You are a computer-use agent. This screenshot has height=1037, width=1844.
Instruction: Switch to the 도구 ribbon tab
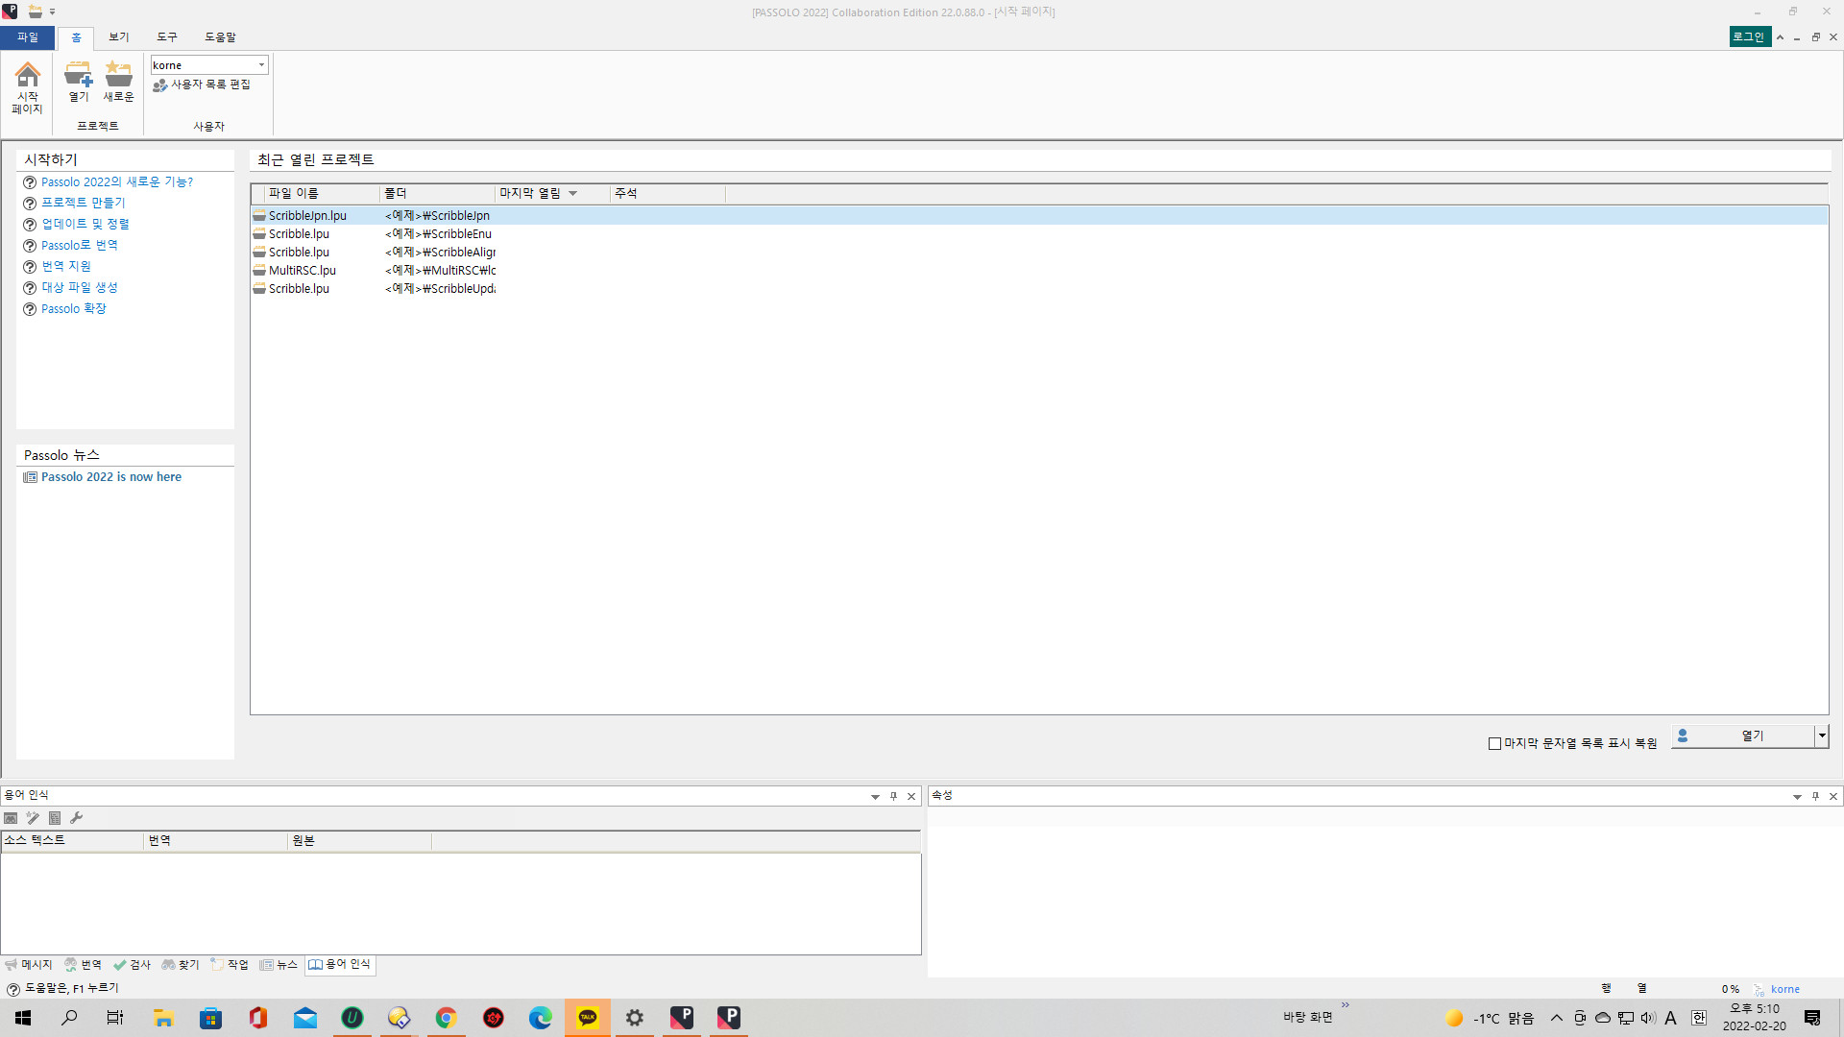pos(167,36)
